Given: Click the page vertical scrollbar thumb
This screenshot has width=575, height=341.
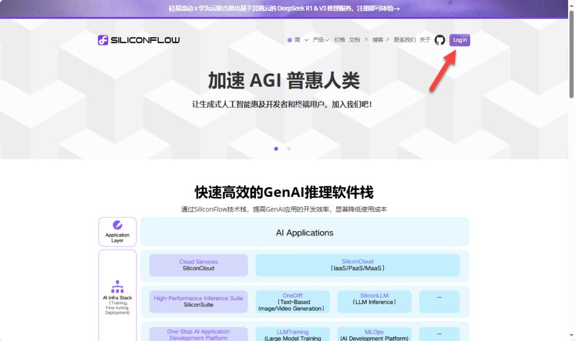Looking at the screenshot, I should [571, 54].
